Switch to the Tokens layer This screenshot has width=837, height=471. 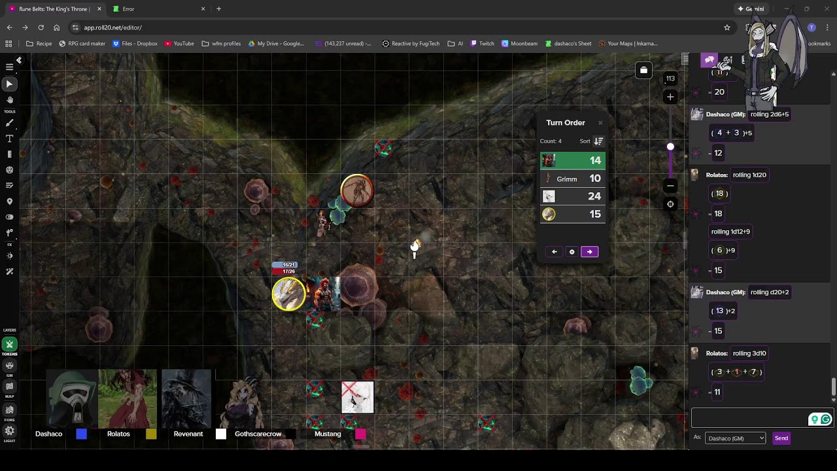(x=9, y=344)
